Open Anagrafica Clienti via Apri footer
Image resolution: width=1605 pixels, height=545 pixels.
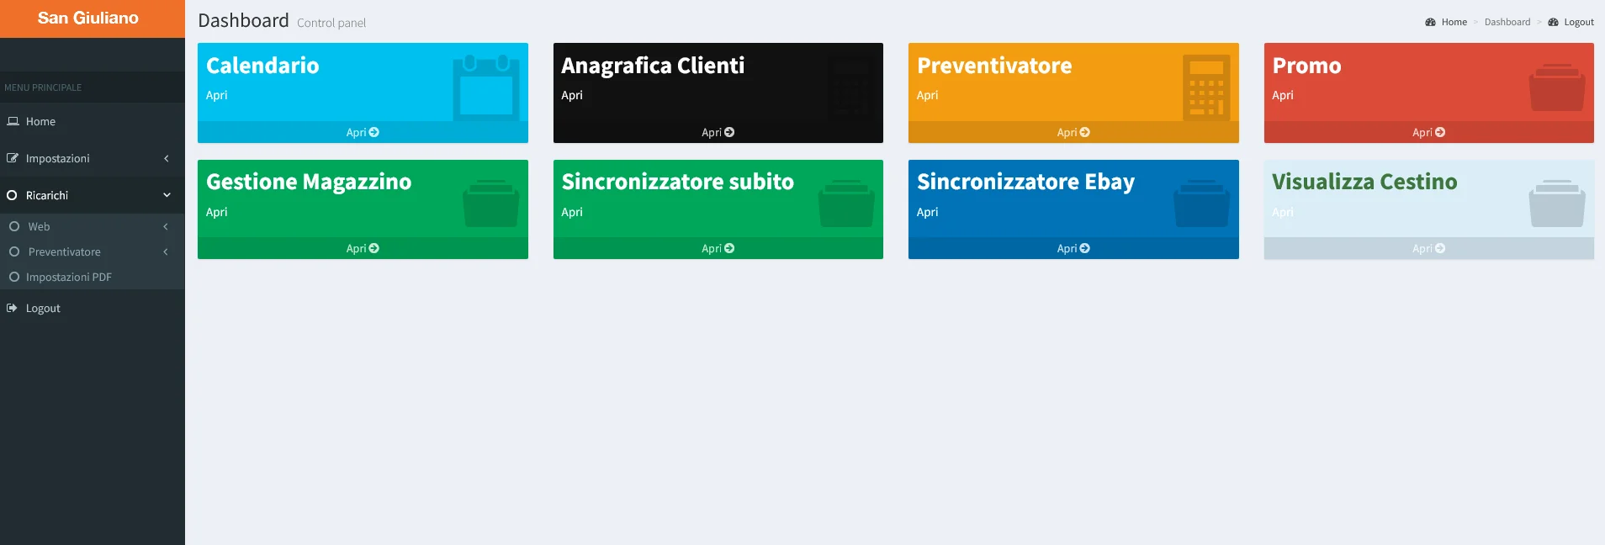pyautogui.click(x=718, y=132)
